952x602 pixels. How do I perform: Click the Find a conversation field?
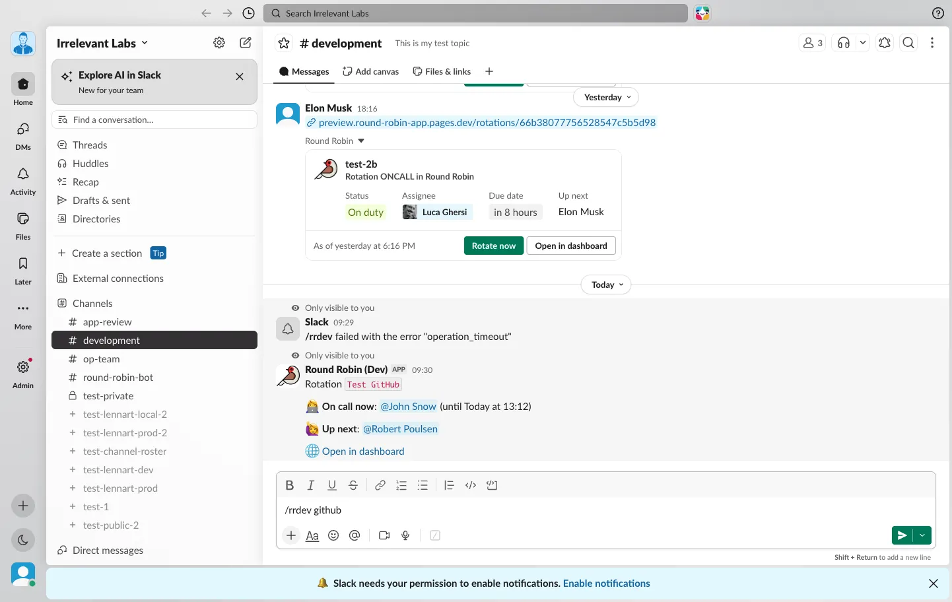[154, 119]
